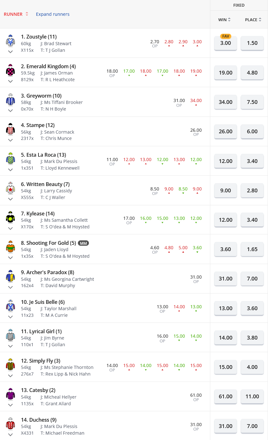
Task: Click Shooting For Gold's orange green silks
Action: [10, 247]
